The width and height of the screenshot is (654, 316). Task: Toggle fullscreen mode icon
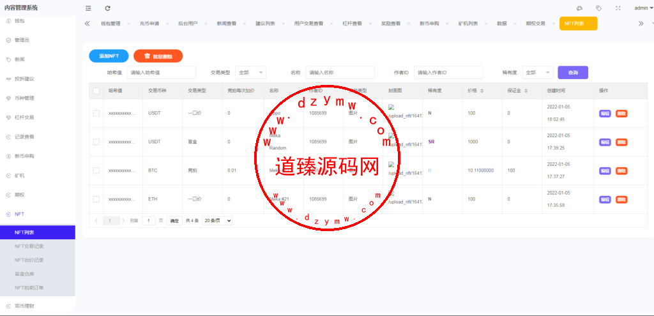(618, 8)
